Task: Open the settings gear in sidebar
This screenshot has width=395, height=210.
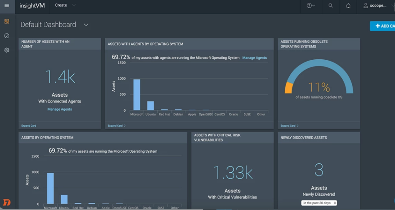Action: point(7,50)
